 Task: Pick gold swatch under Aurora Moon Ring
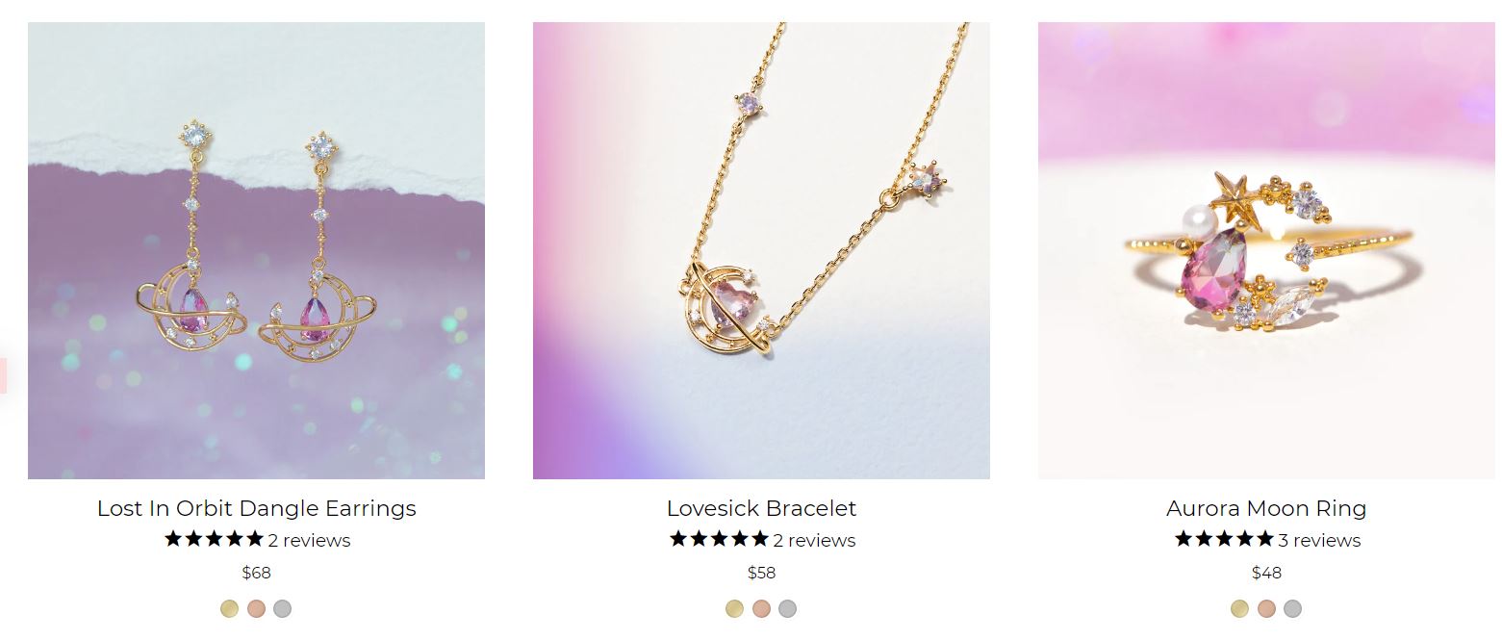[1239, 608]
